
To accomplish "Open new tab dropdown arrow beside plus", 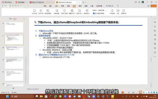I will (85, 2).
